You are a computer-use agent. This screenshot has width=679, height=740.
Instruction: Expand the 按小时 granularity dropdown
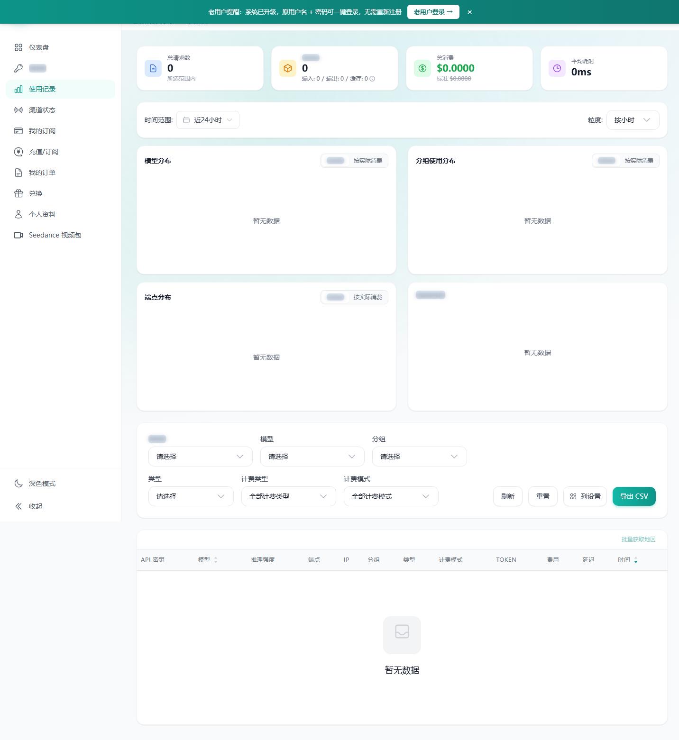[x=633, y=120]
